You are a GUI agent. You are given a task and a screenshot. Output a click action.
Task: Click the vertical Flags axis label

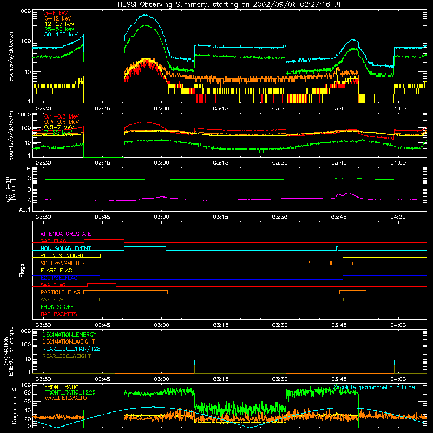tap(22, 270)
